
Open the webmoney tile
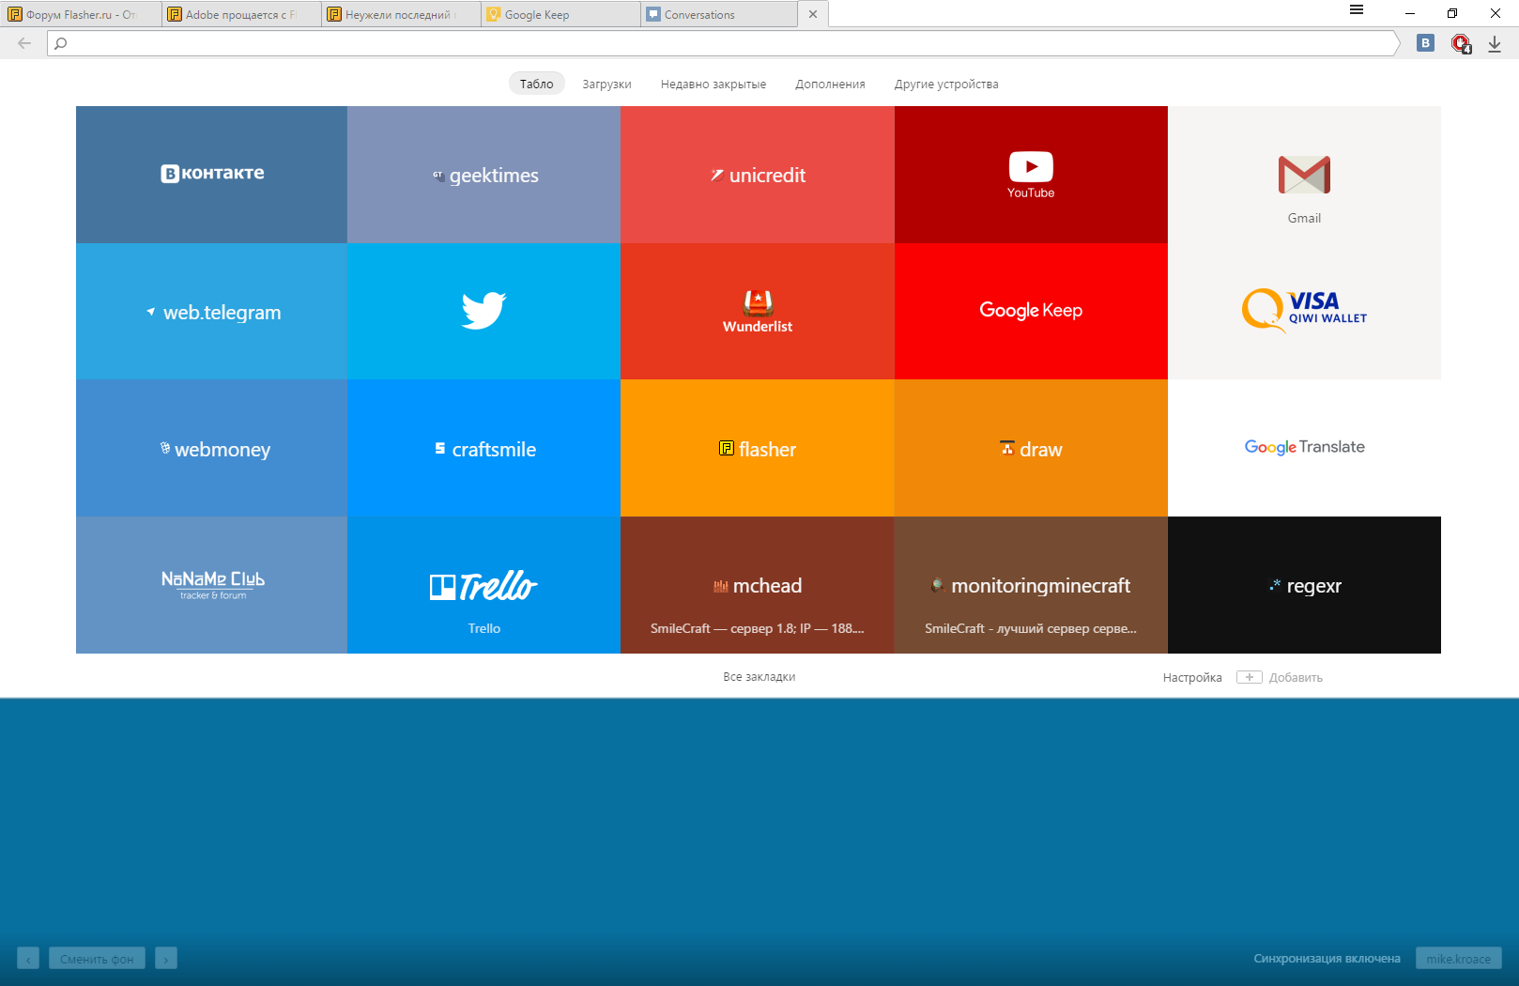pyautogui.click(x=211, y=448)
